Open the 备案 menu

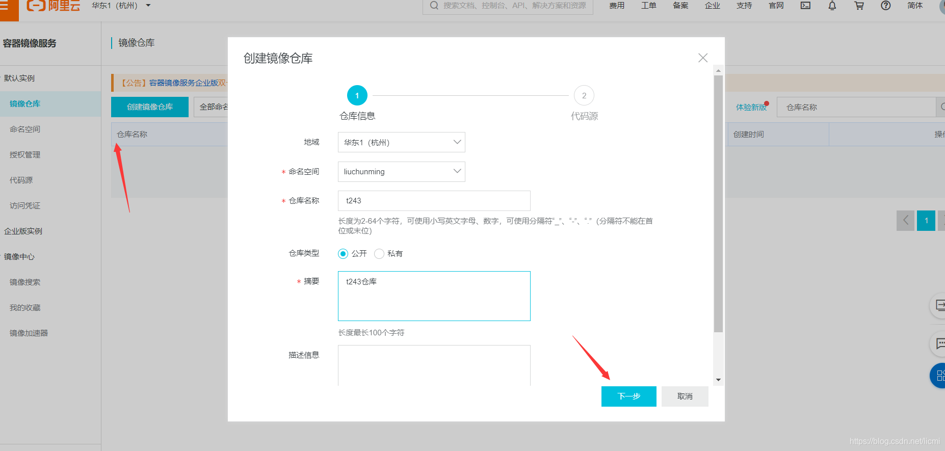[680, 6]
